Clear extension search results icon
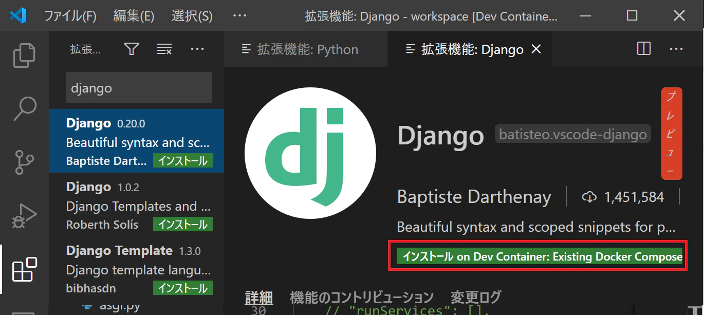Screen dimensions: 704x315 tap(164, 49)
